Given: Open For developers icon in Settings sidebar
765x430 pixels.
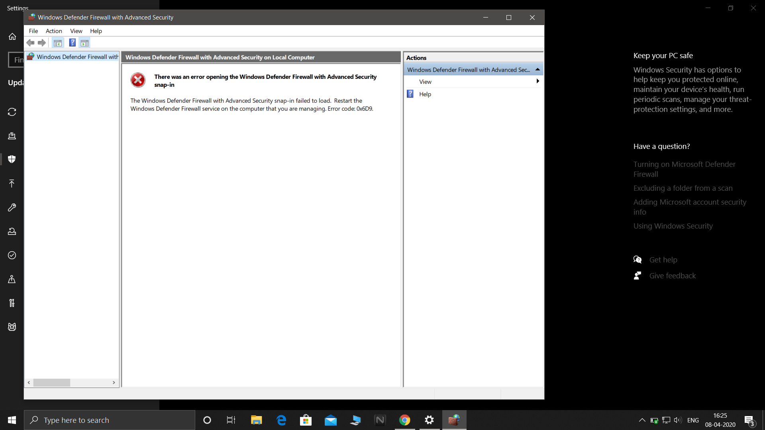Looking at the screenshot, I should point(12,303).
